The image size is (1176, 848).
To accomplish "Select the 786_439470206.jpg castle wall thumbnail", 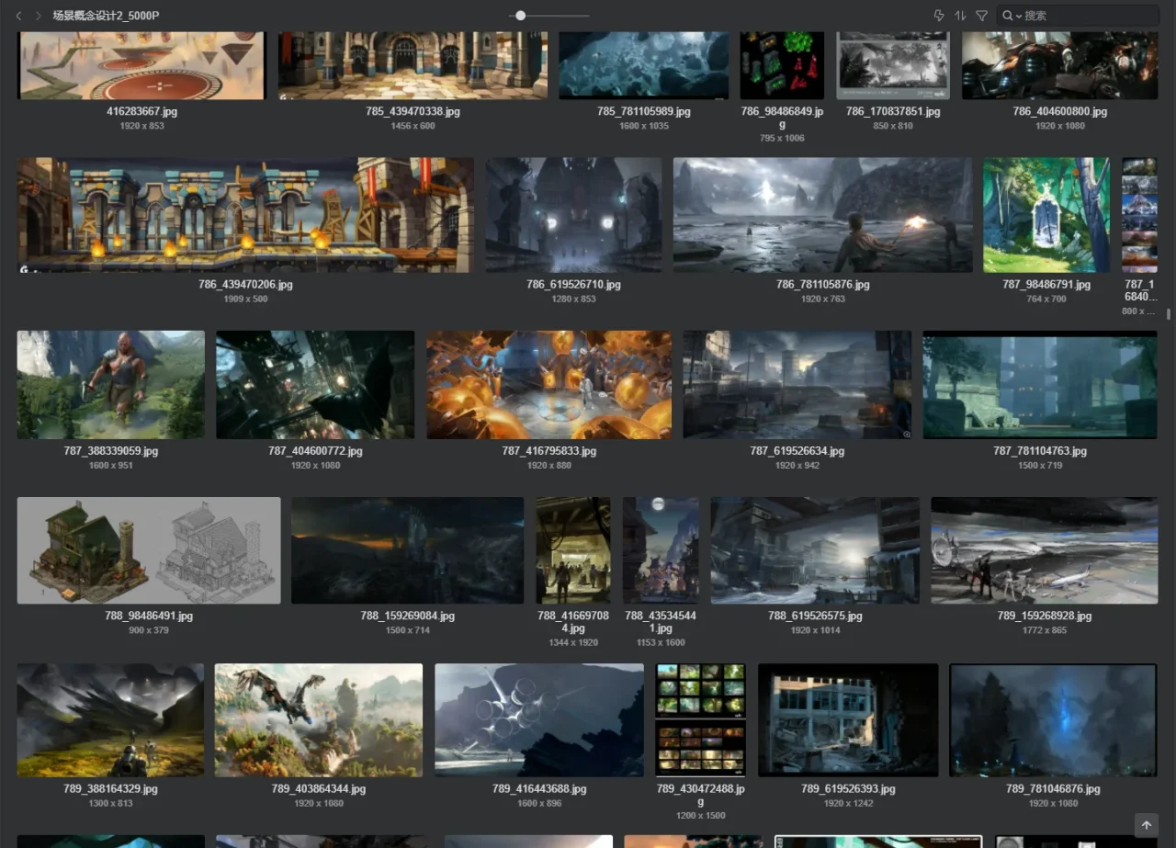I will [245, 215].
